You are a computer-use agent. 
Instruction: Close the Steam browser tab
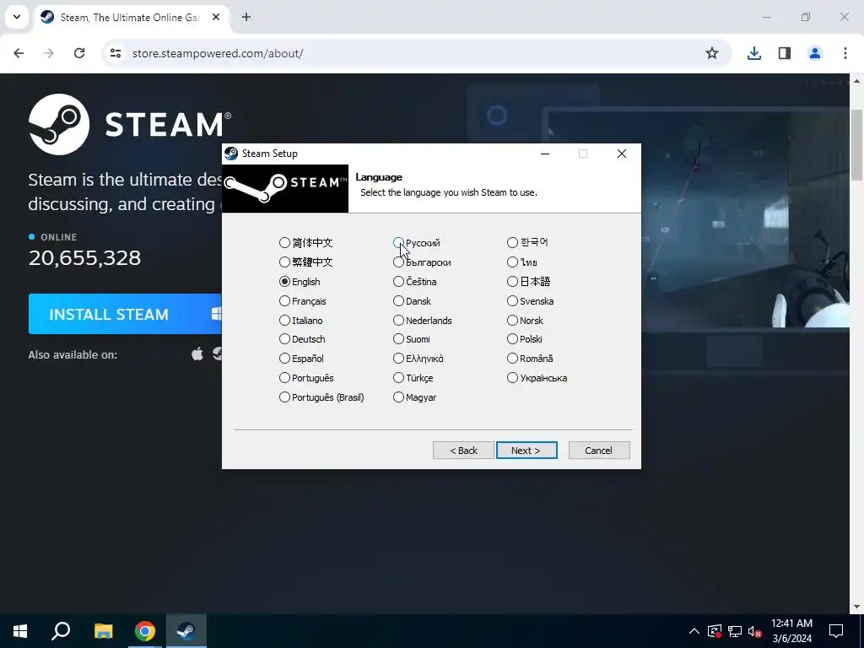pyautogui.click(x=216, y=17)
